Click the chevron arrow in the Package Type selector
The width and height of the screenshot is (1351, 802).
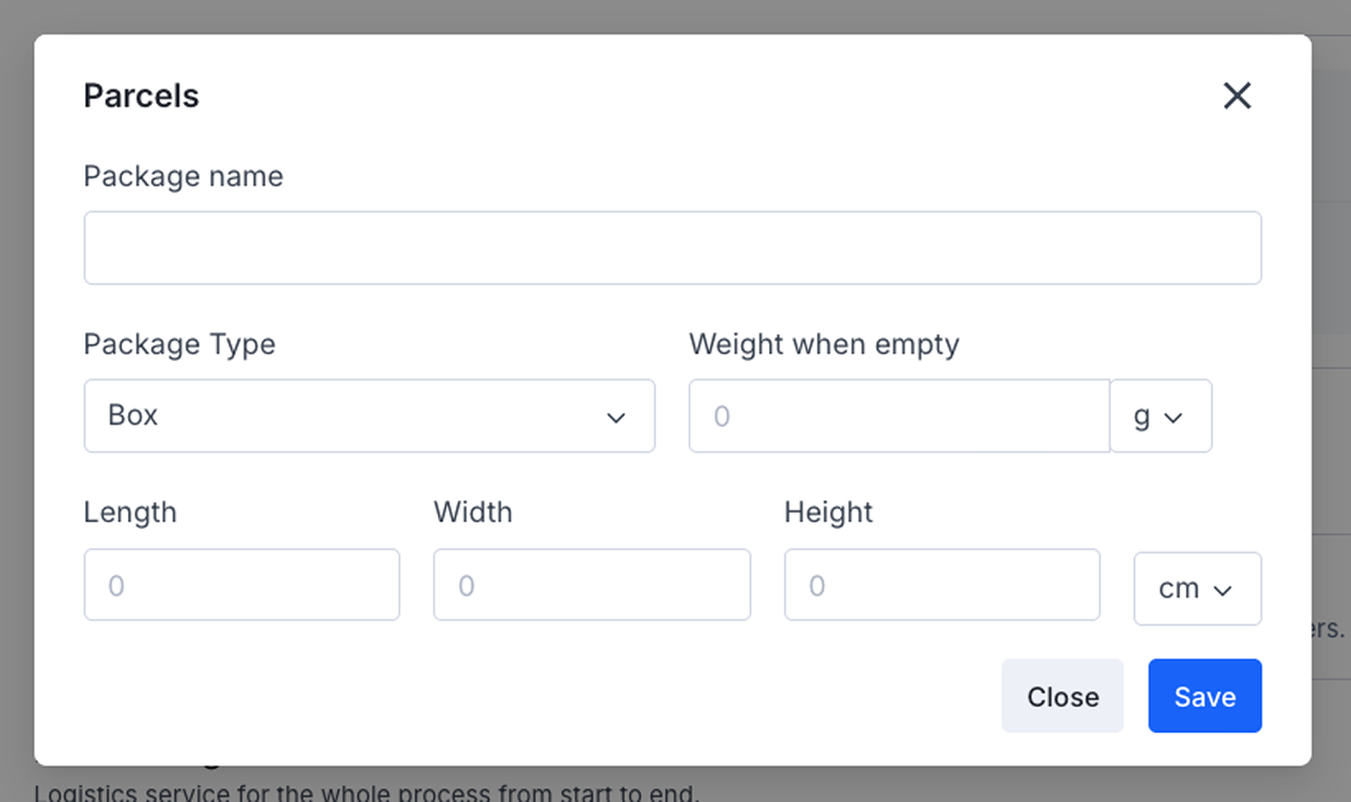tap(616, 417)
